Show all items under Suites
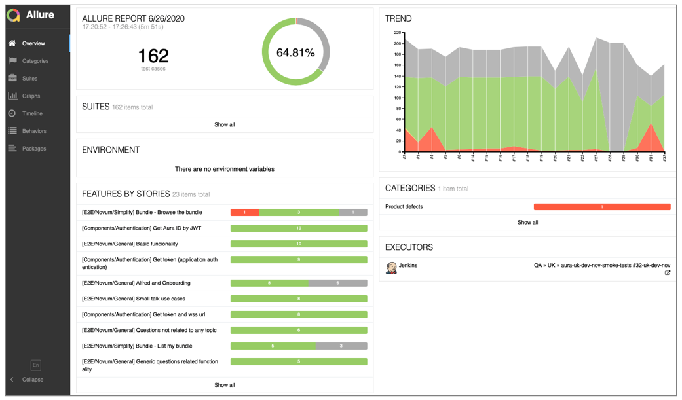The width and height of the screenshot is (682, 400). (x=225, y=125)
